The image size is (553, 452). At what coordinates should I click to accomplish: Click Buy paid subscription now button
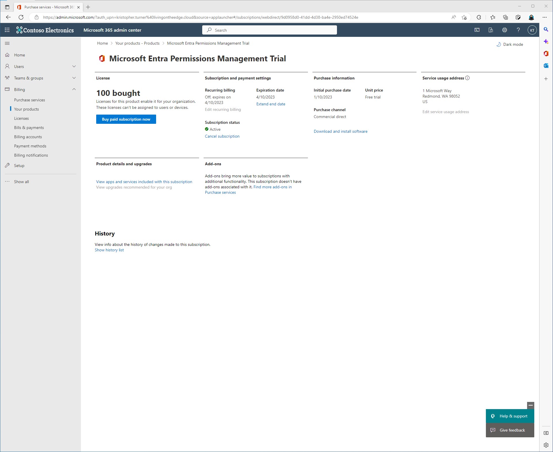[x=126, y=119]
